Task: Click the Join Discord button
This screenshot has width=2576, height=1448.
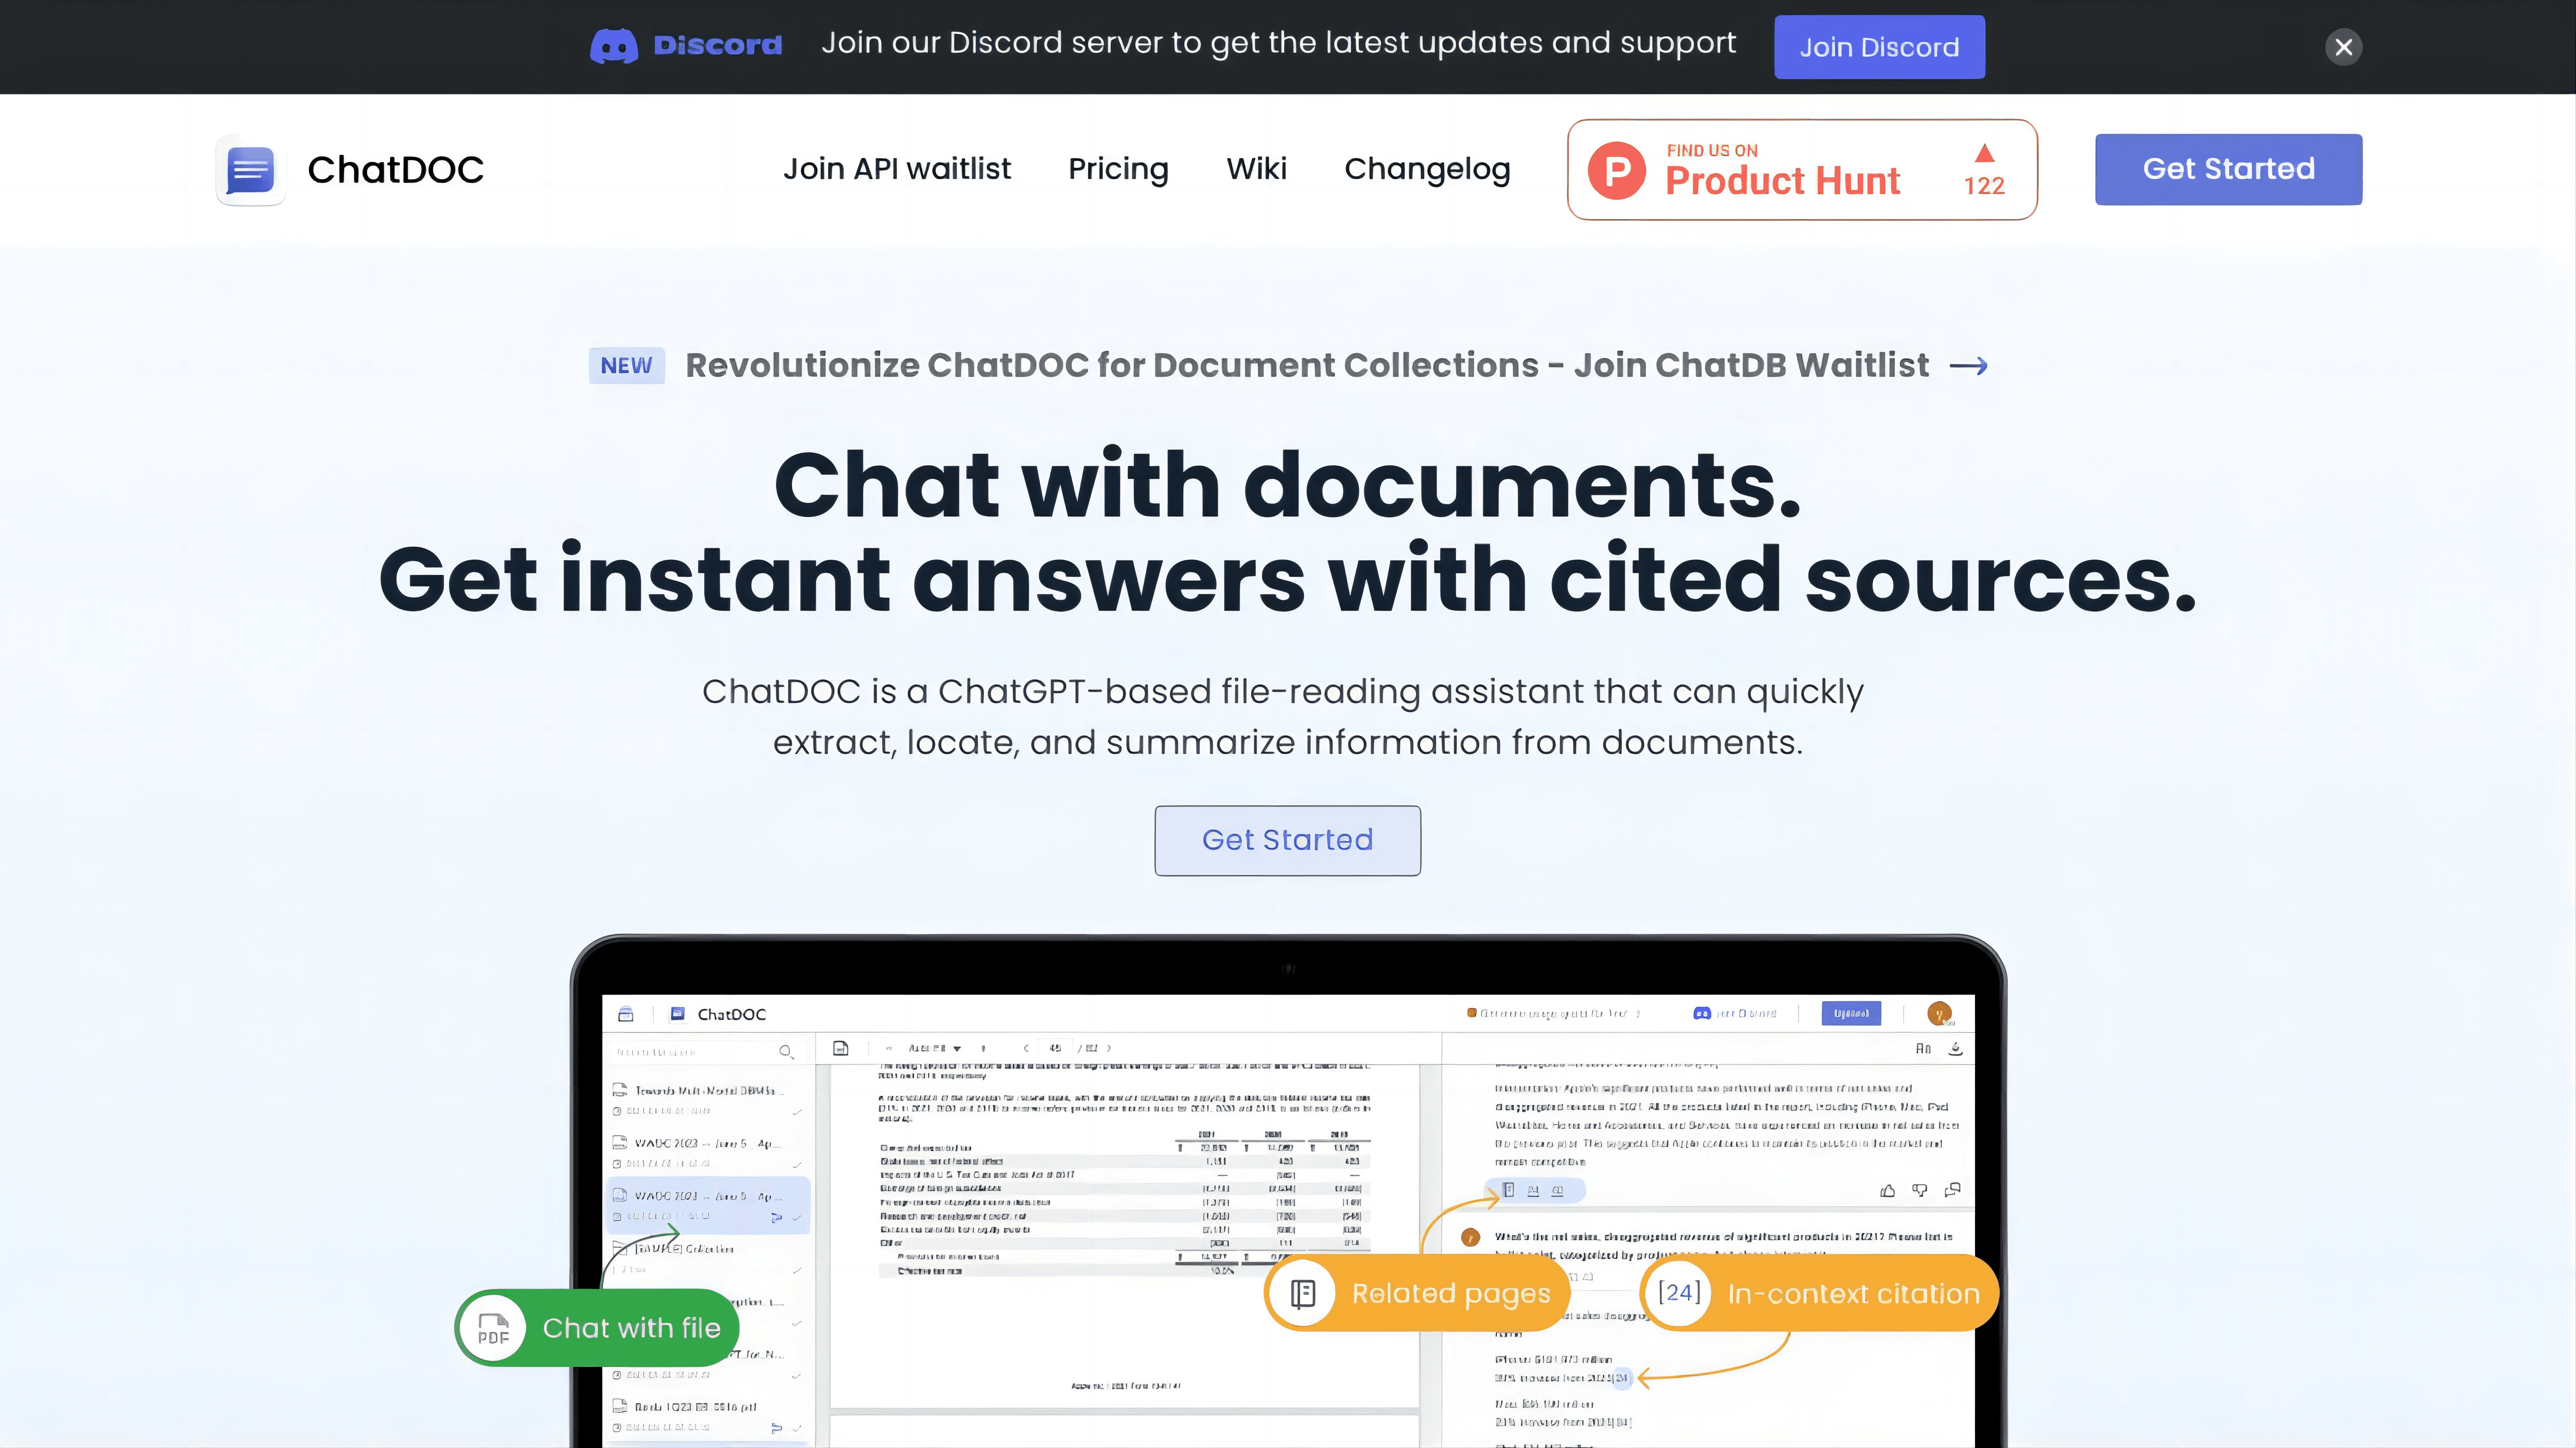Action: coord(1879,47)
